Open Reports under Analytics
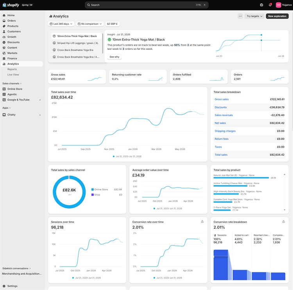Screen dimensions: 293x290 coord(12,69)
